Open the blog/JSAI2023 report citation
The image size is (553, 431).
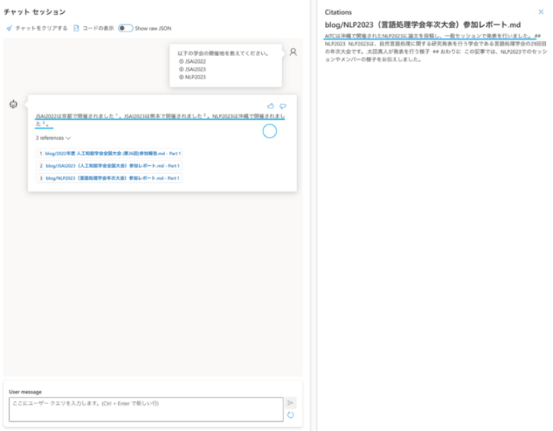tap(112, 166)
